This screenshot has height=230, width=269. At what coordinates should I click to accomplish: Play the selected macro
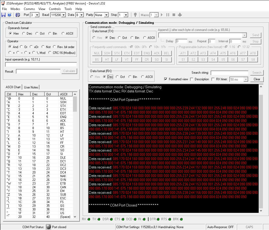[162, 15]
